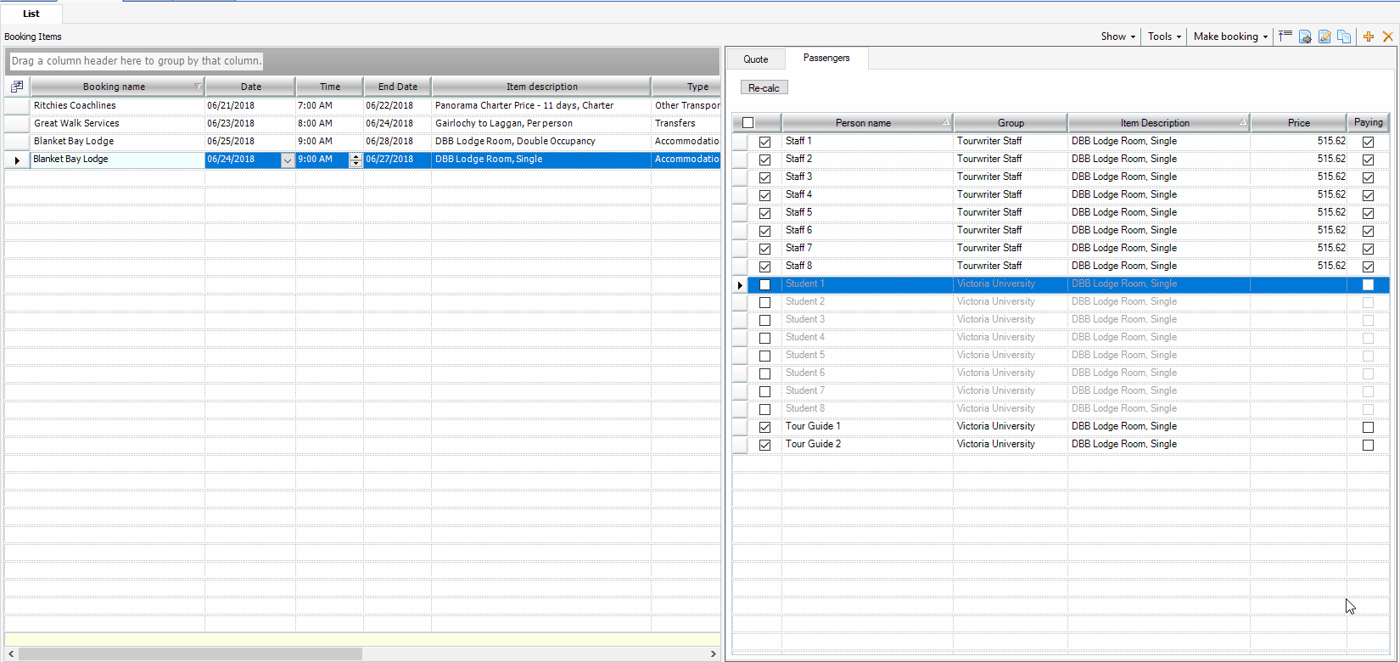
Task: Click the page with arrow toolbar icon
Action: (x=1305, y=36)
